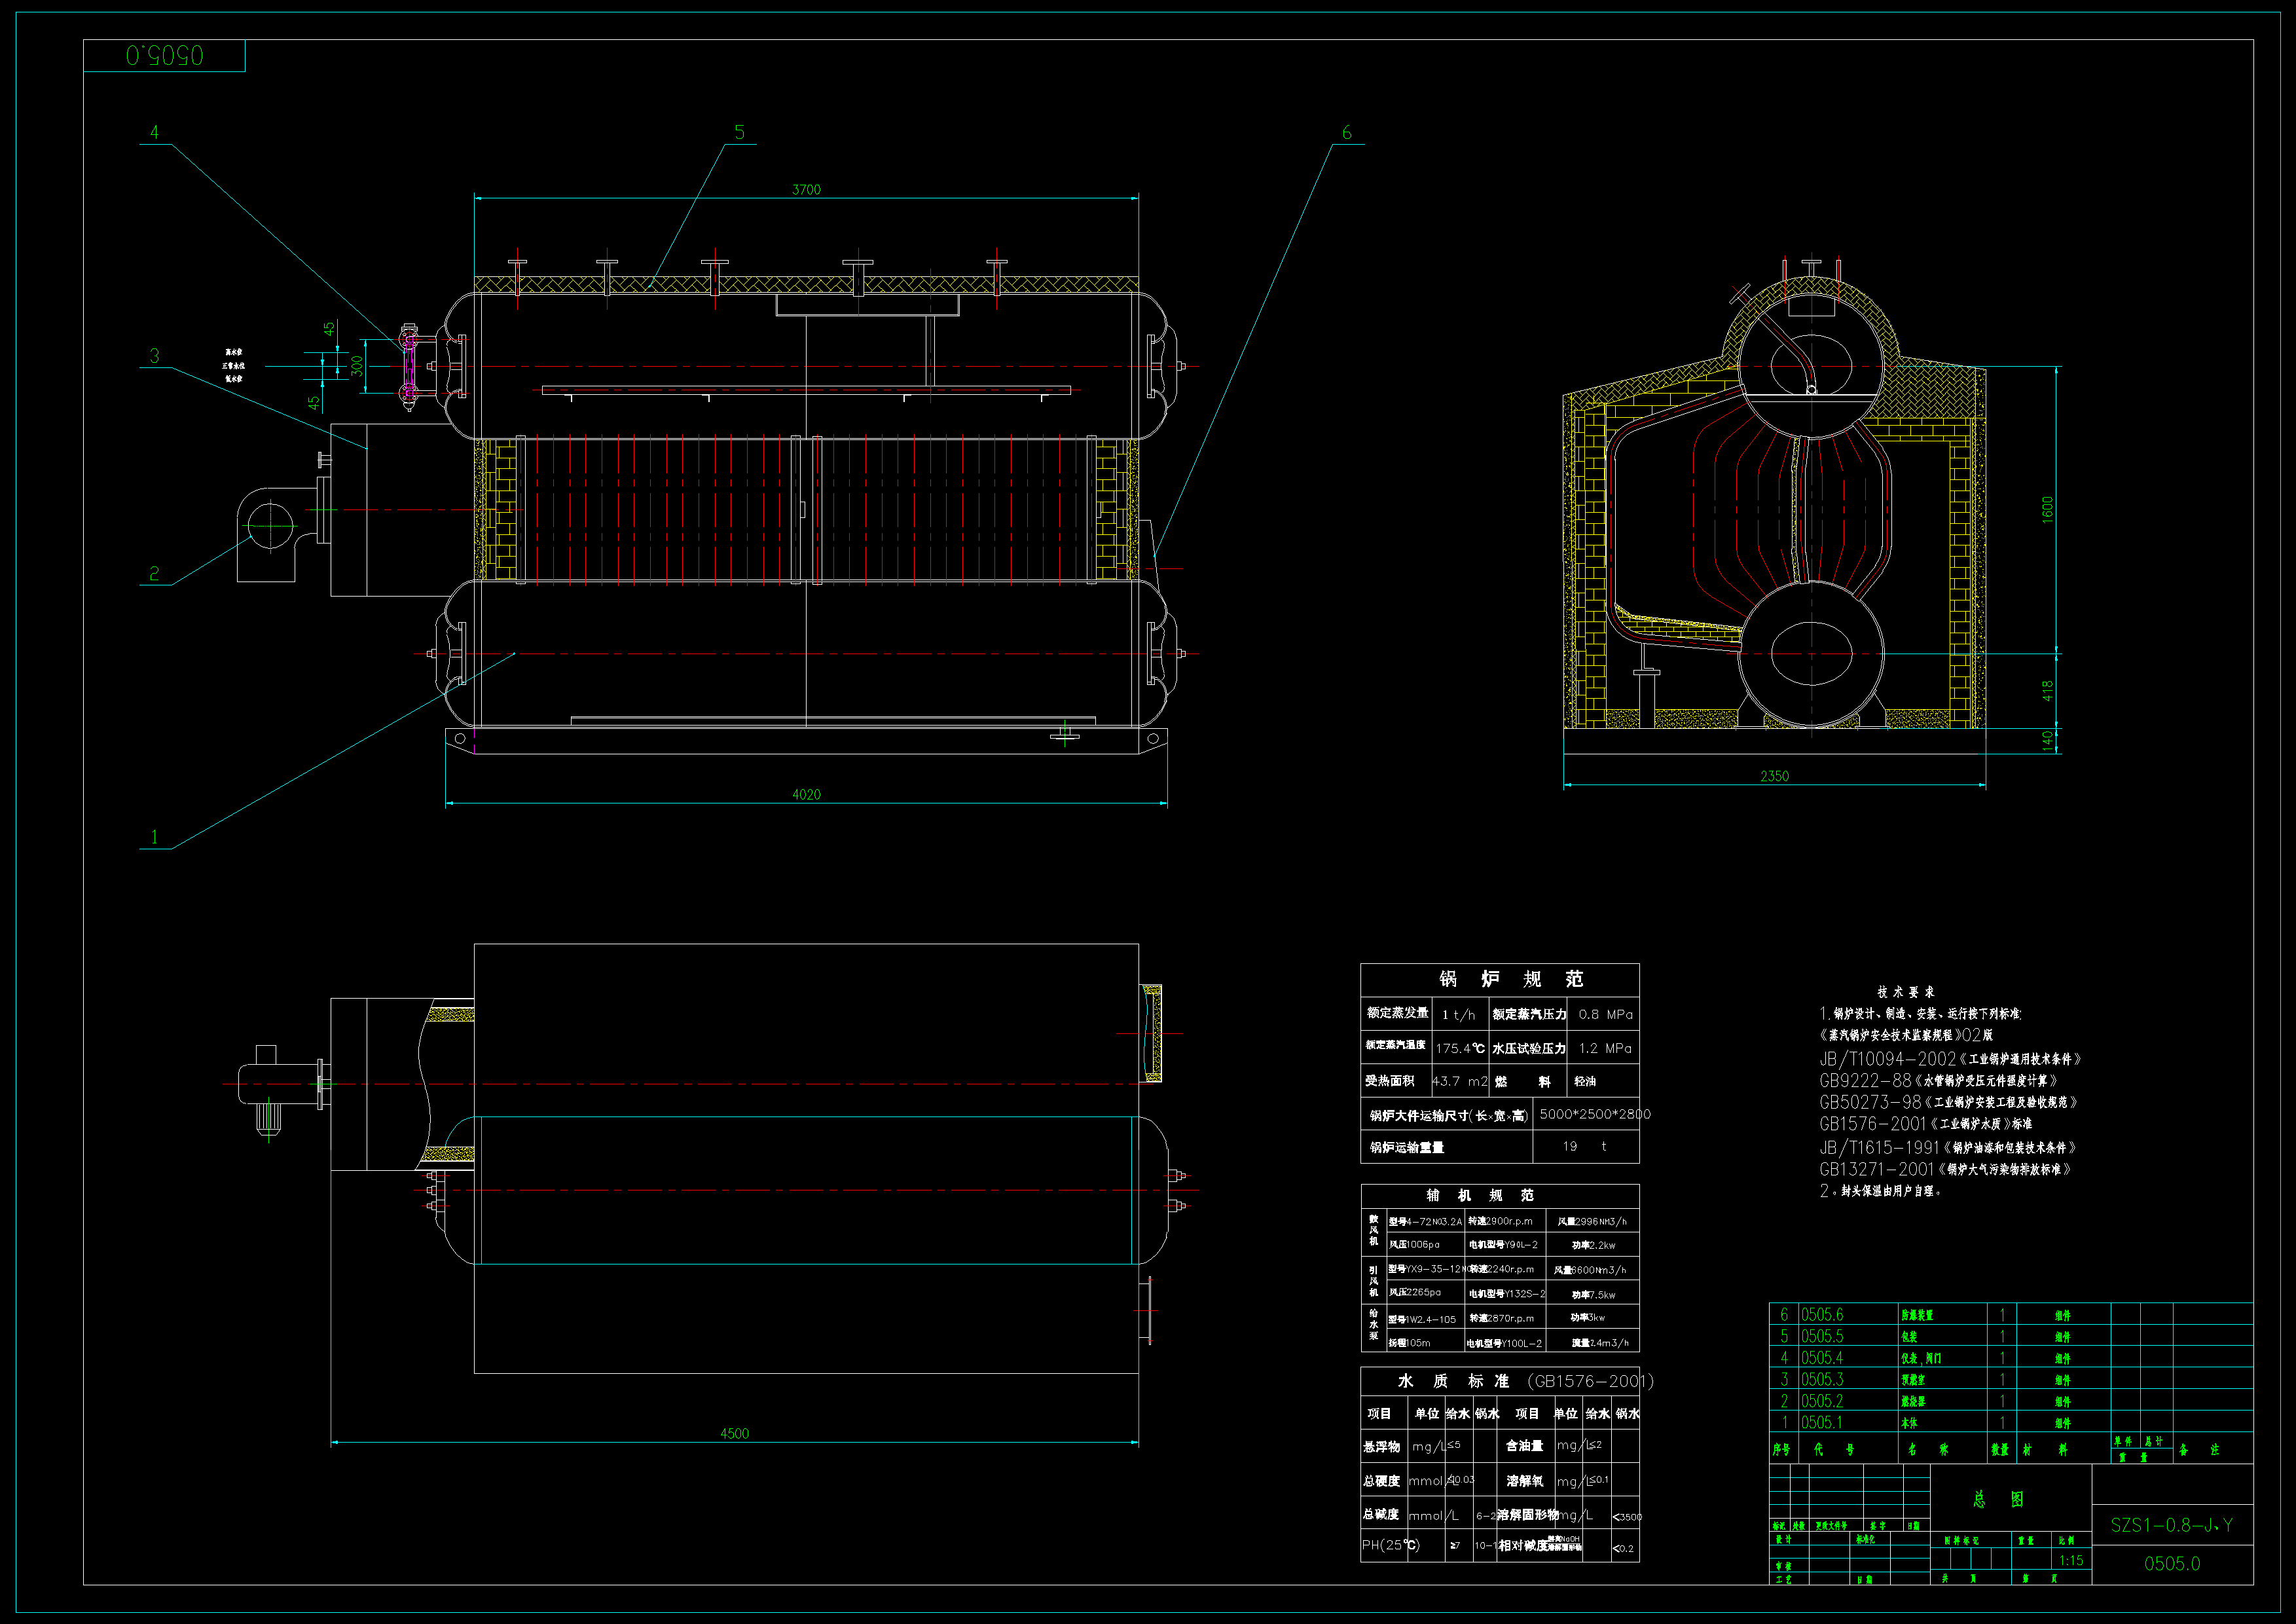Click callout number 4 leader label

click(154, 132)
